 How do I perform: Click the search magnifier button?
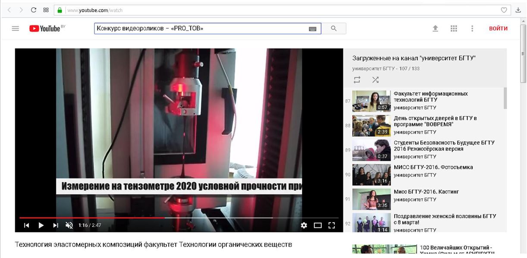coord(334,28)
